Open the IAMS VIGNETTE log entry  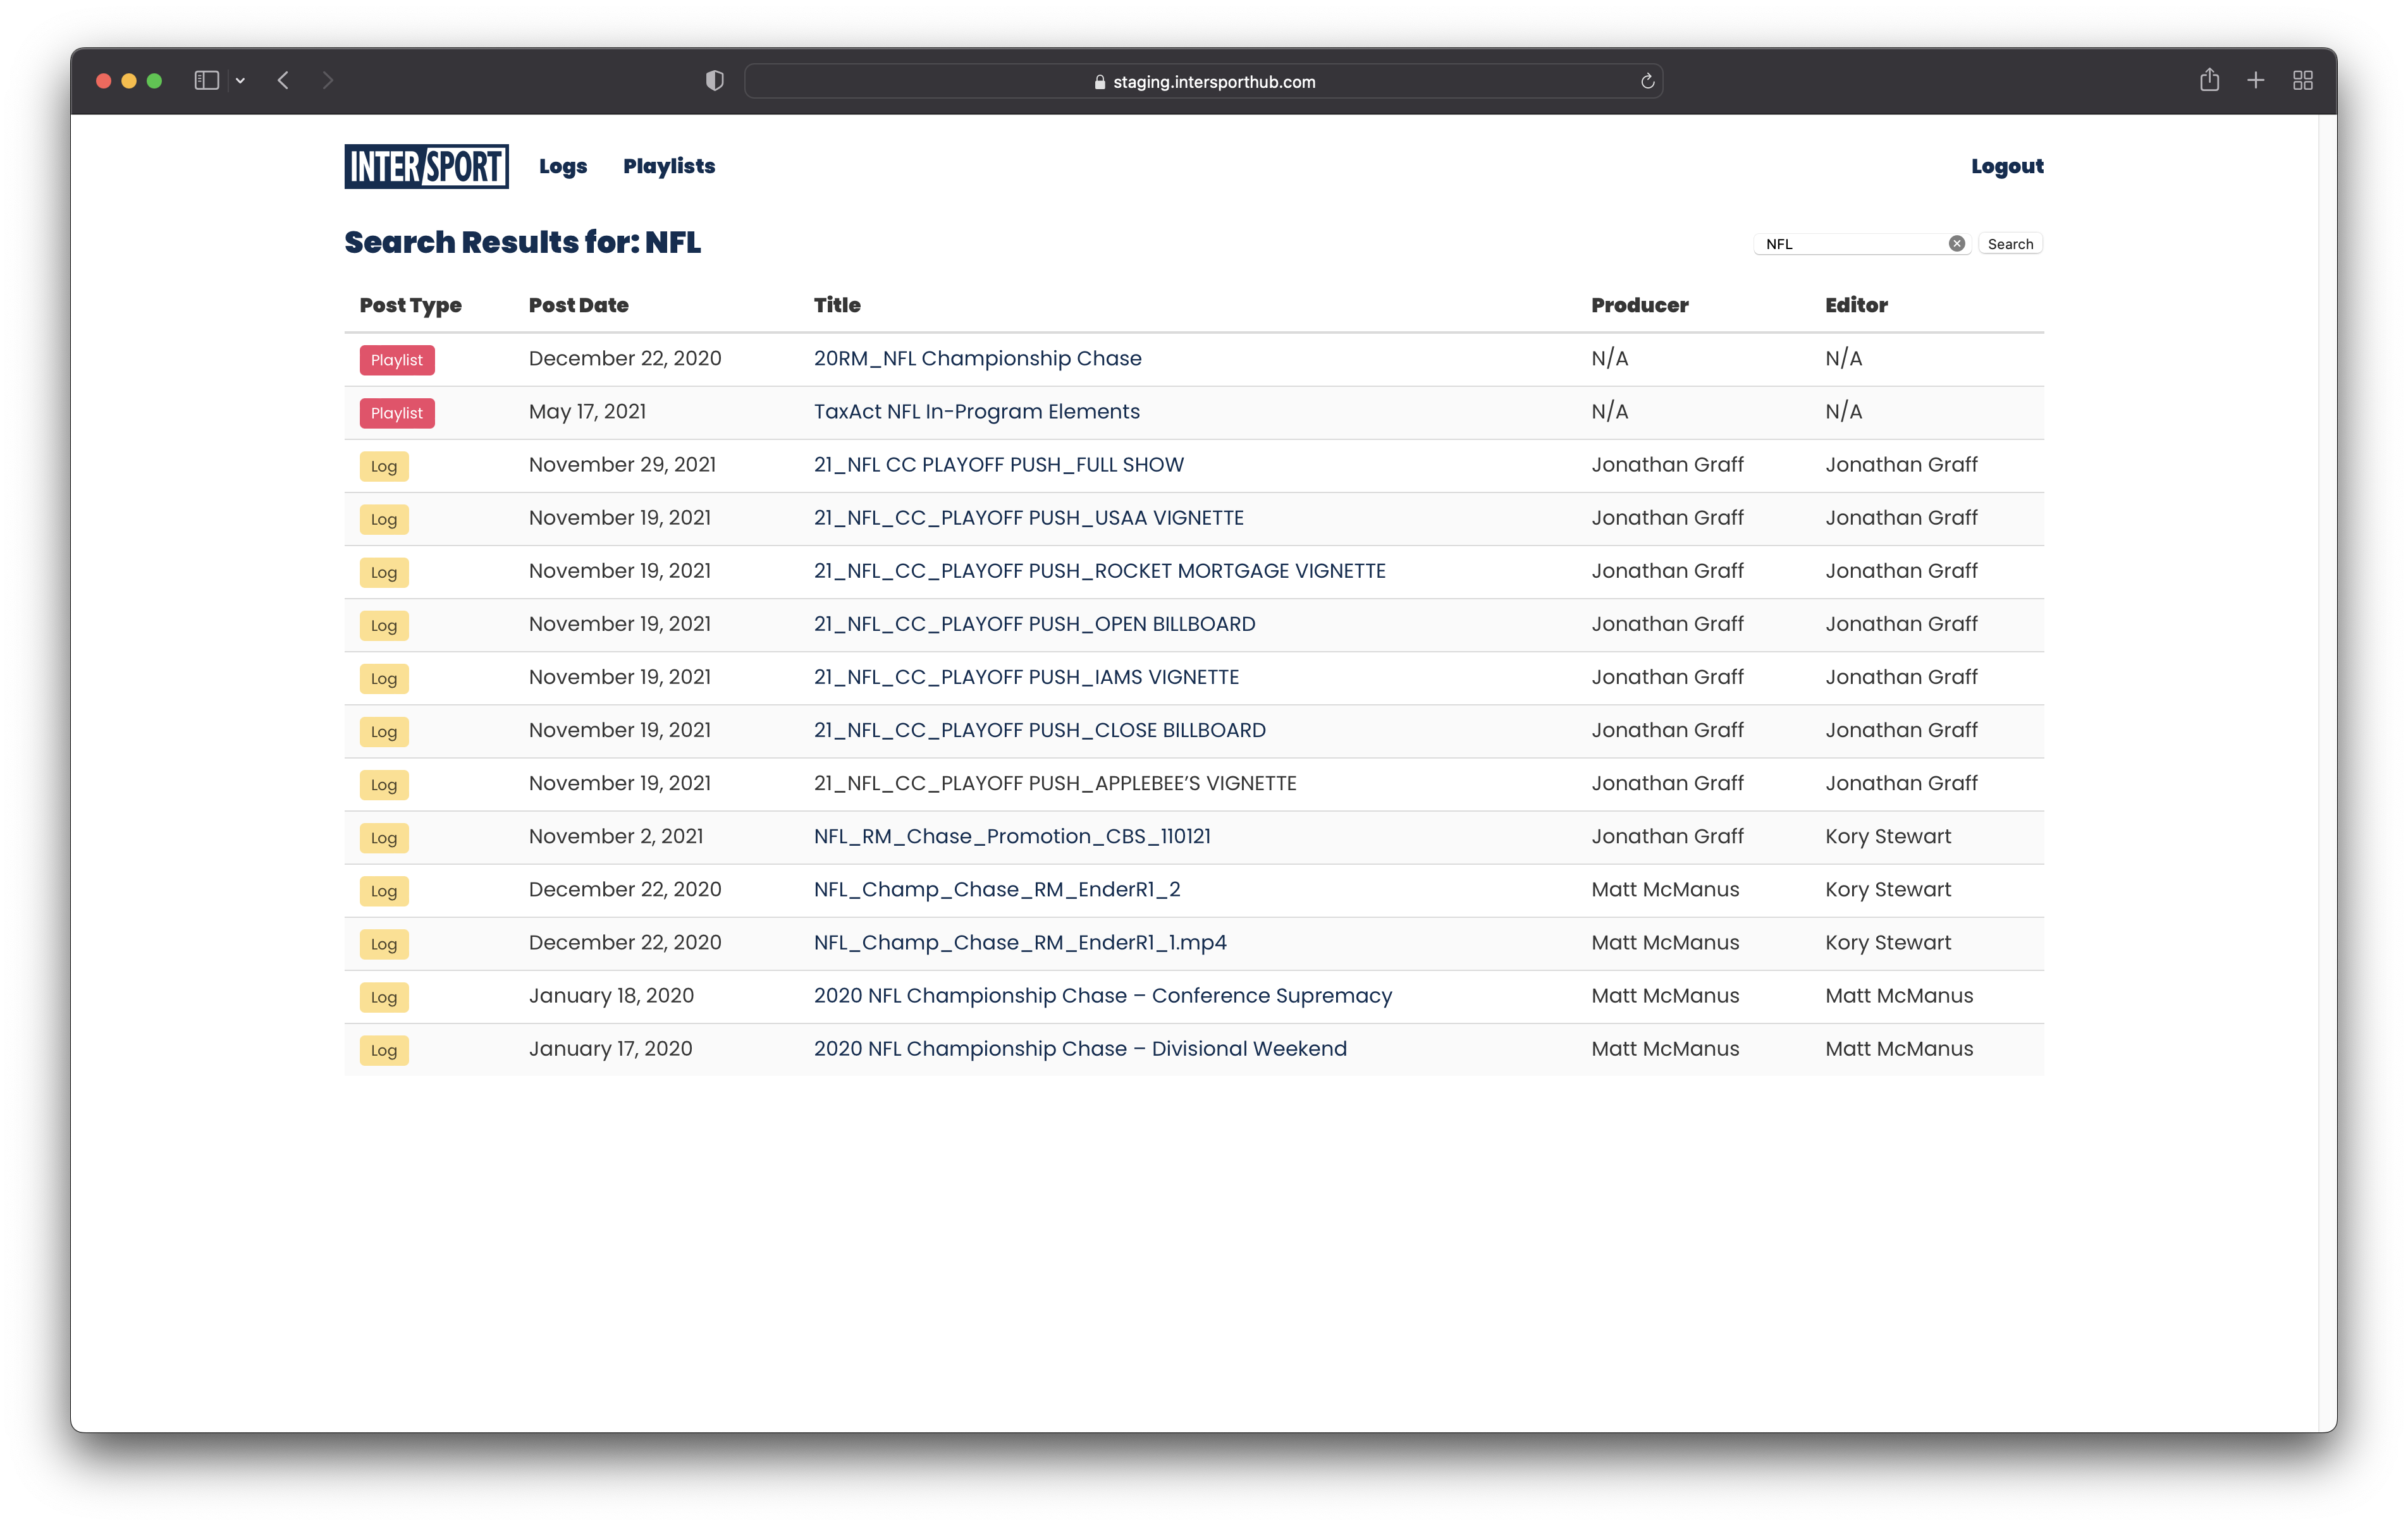tap(1026, 677)
